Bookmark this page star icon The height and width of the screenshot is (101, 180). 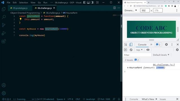(162, 6)
